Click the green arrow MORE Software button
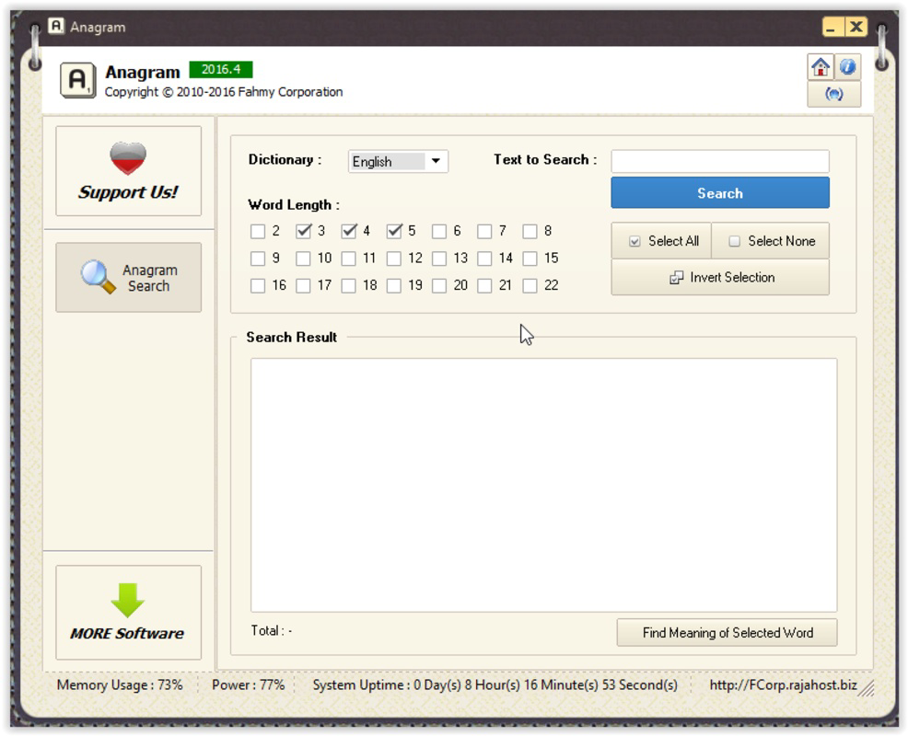The image size is (908, 736). pyautogui.click(x=129, y=612)
